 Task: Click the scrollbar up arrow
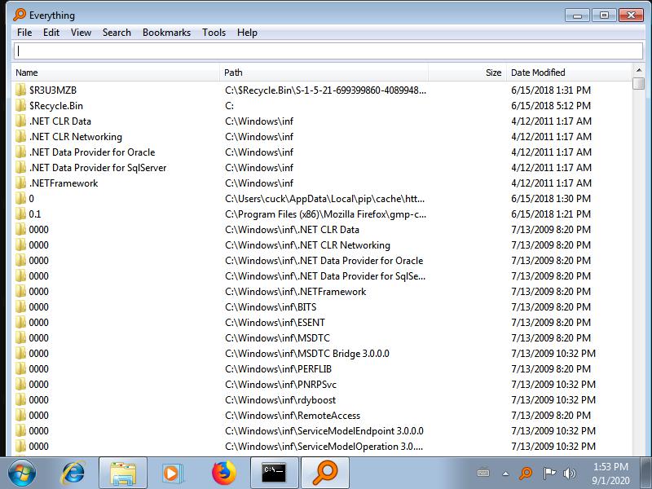pos(638,70)
